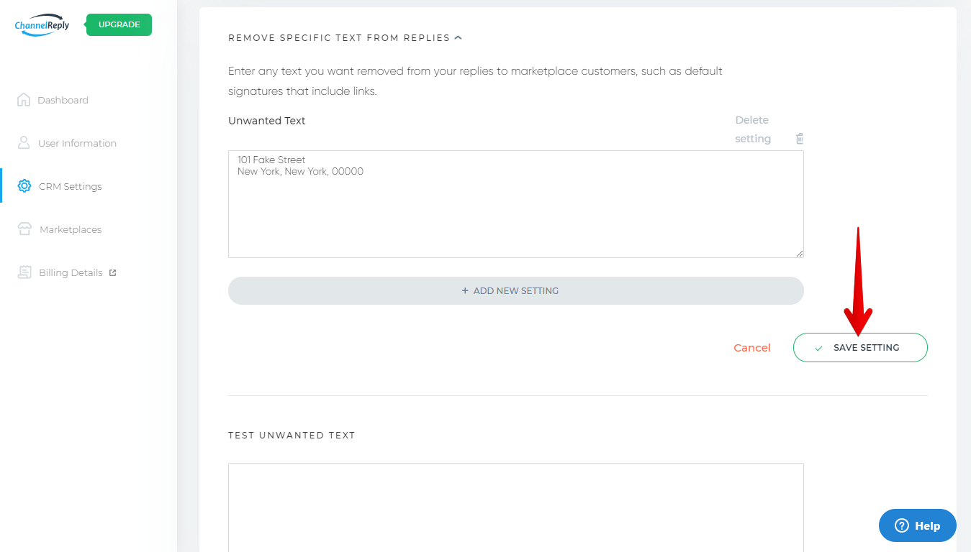Click the CRM Settings gear icon
Screen dimensions: 971x552
pyautogui.click(x=24, y=186)
